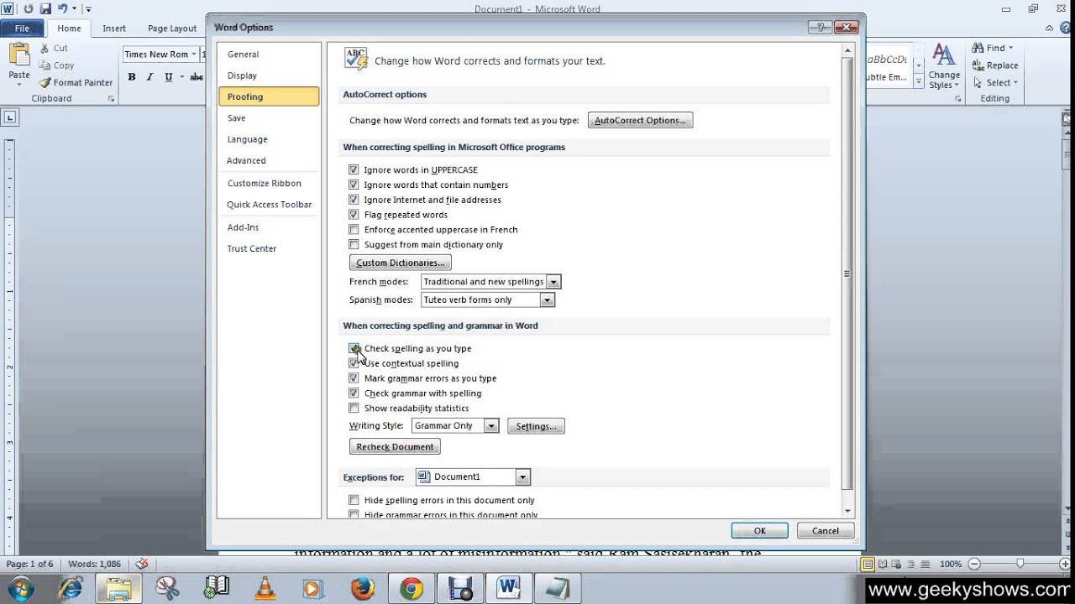The width and height of the screenshot is (1075, 604).
Task: Toggle Ignore Internet and file addresses
Action: [x=354, y=200]
